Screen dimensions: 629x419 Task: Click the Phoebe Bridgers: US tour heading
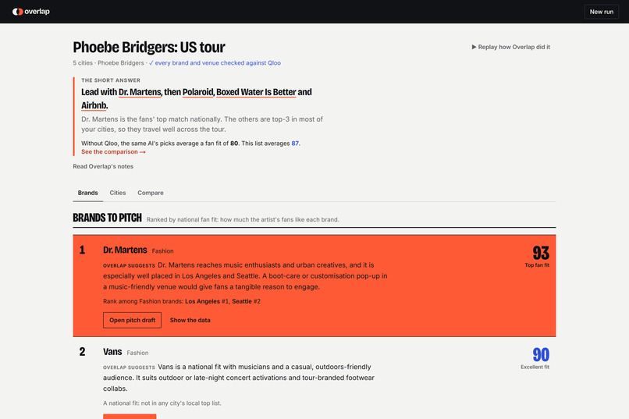(149, 48)
